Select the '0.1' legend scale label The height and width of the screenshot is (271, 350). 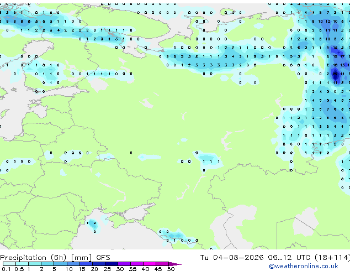(x=6, y=269)
